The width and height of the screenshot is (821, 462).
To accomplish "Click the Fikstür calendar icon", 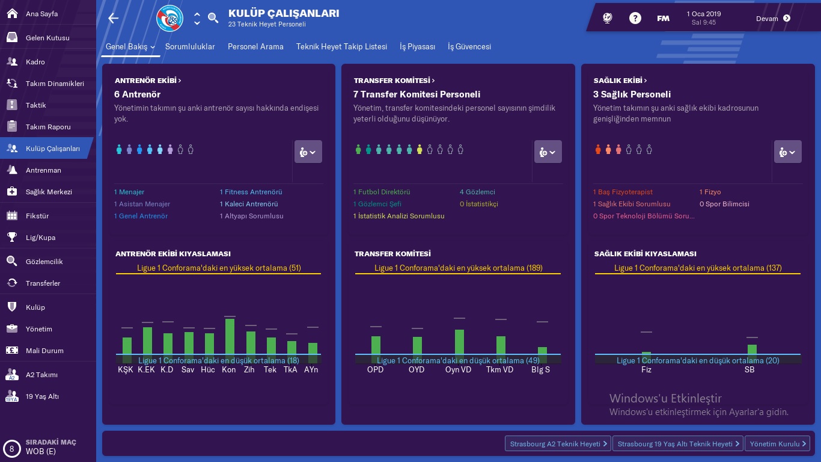I will coord(11,215).
